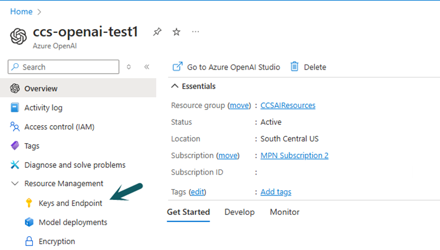
Task: Switch to the Monitor tab
Action: tap(284, 212)
